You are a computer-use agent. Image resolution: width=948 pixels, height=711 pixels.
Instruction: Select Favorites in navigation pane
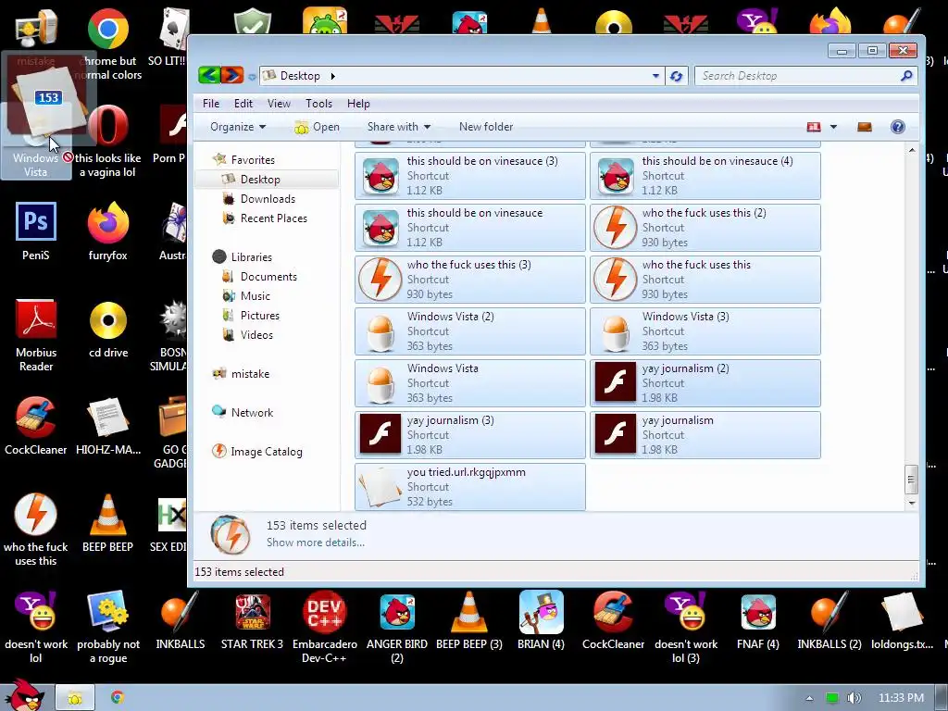pos(243,159)
